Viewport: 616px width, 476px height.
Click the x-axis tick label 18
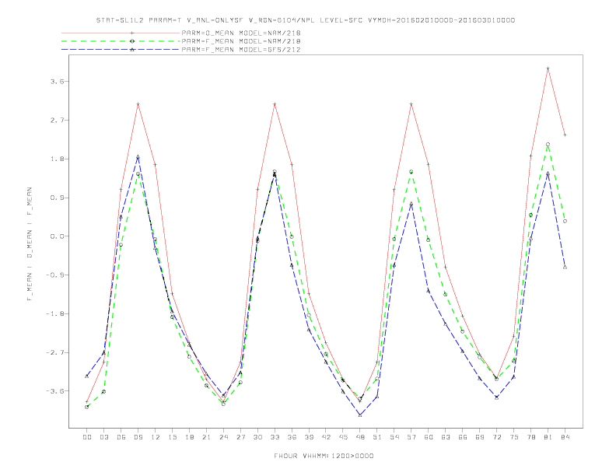click(x=189, y=437)
